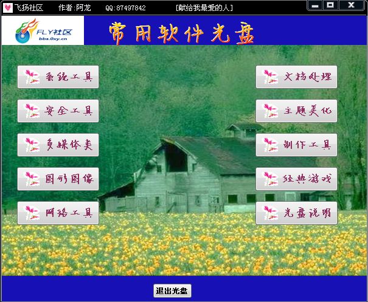Image resolution: width=368 pixels, height=302 pixels.
Task: Open the 光盘说明 button
Action: 296,213
